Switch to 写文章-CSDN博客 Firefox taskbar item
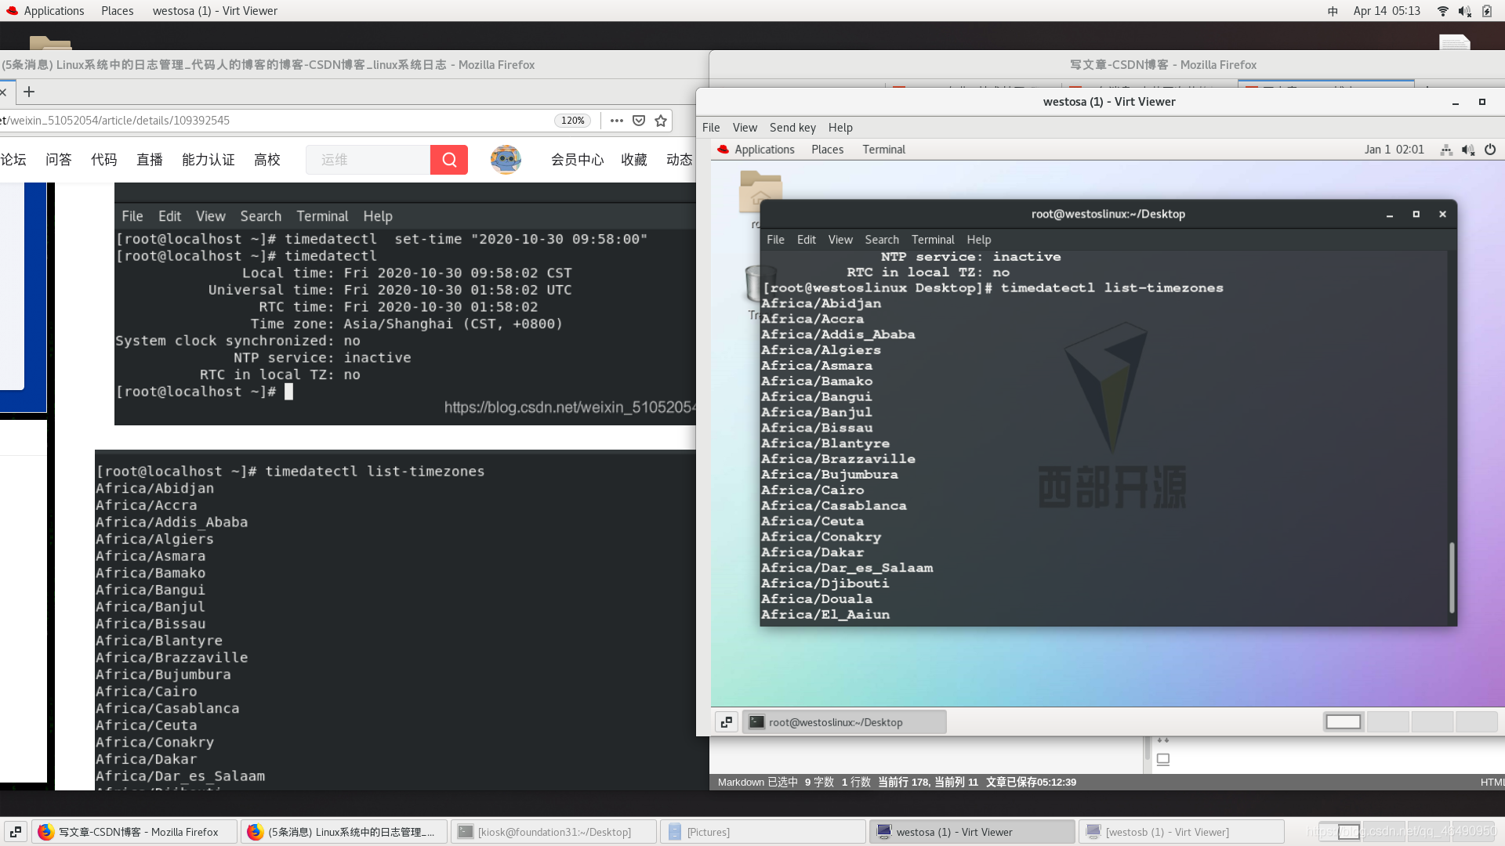 coord(134,832)
